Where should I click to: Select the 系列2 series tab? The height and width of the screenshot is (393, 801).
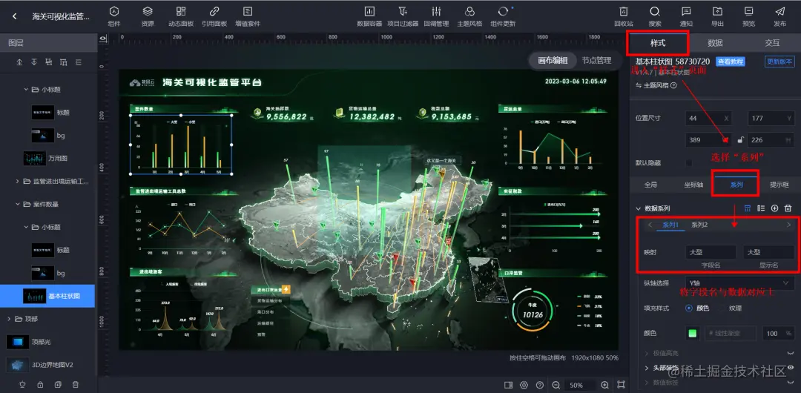[x=699, y=225]
